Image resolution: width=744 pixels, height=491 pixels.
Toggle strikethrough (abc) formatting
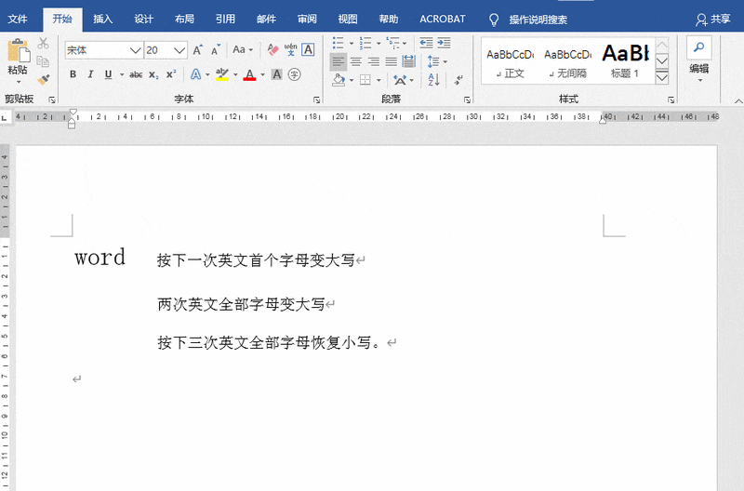[136, 74]
